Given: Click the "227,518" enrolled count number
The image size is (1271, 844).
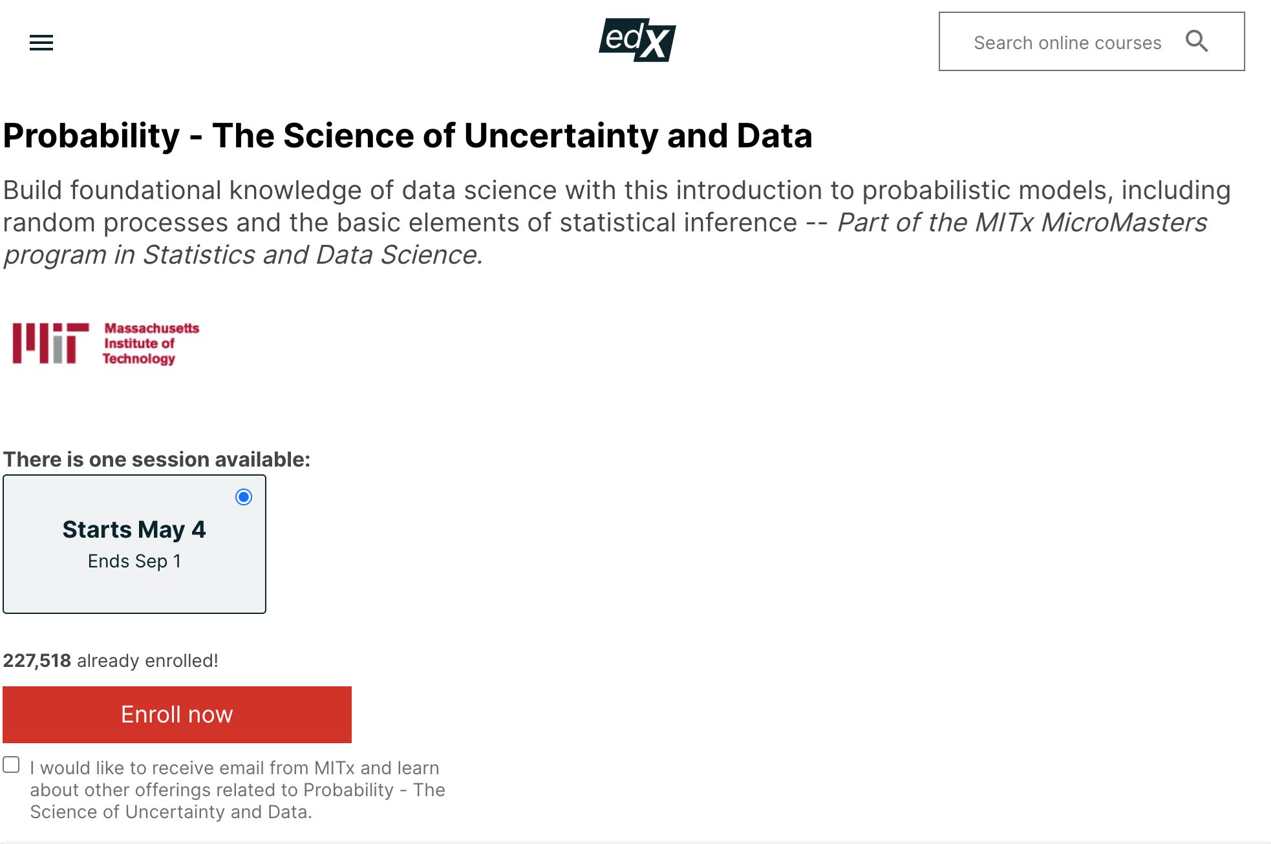Looking at the screenshot, I should point(37,660).
